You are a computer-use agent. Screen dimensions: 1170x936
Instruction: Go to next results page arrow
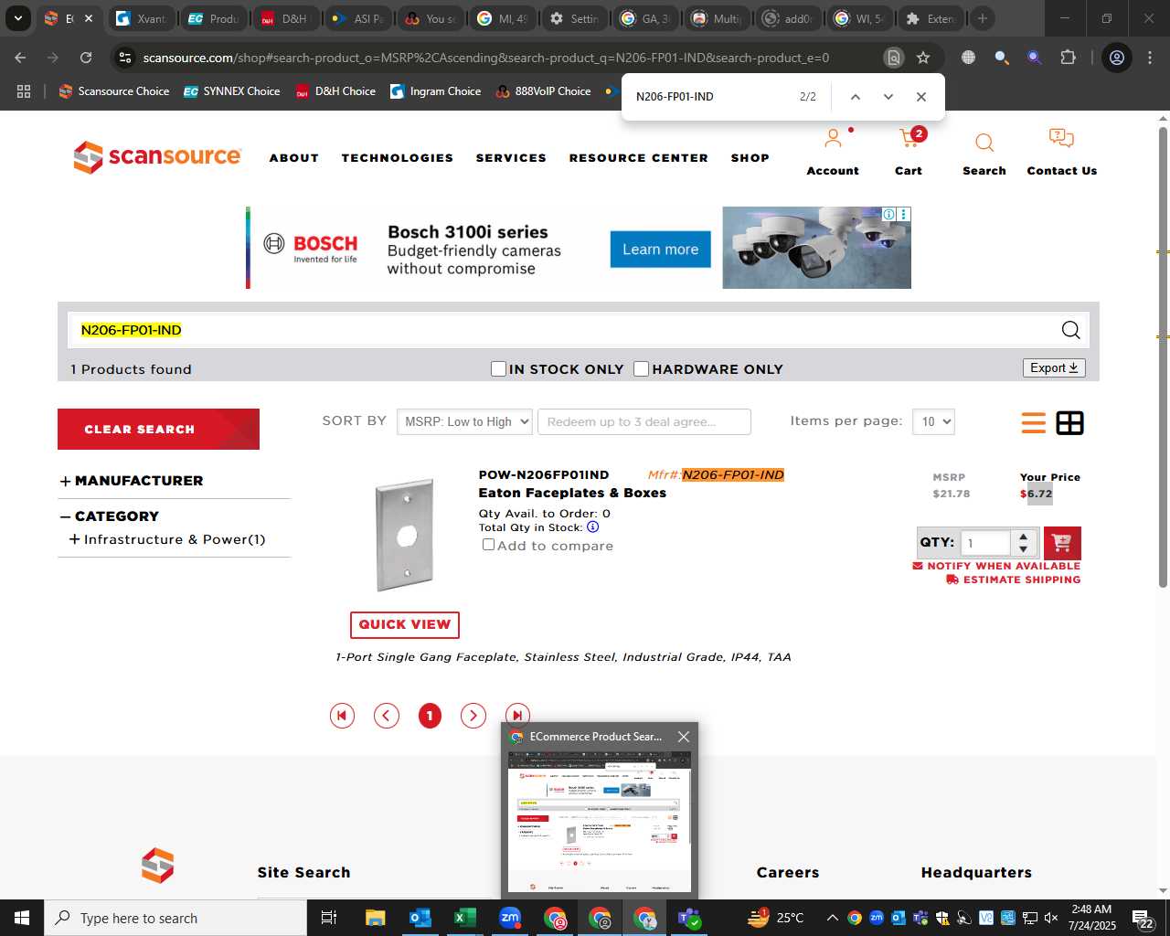click(x=473, y=715)
